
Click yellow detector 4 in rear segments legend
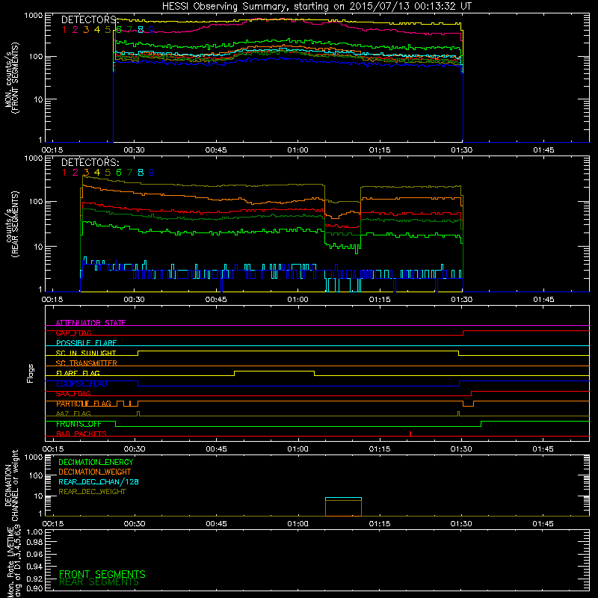[97, 173]
